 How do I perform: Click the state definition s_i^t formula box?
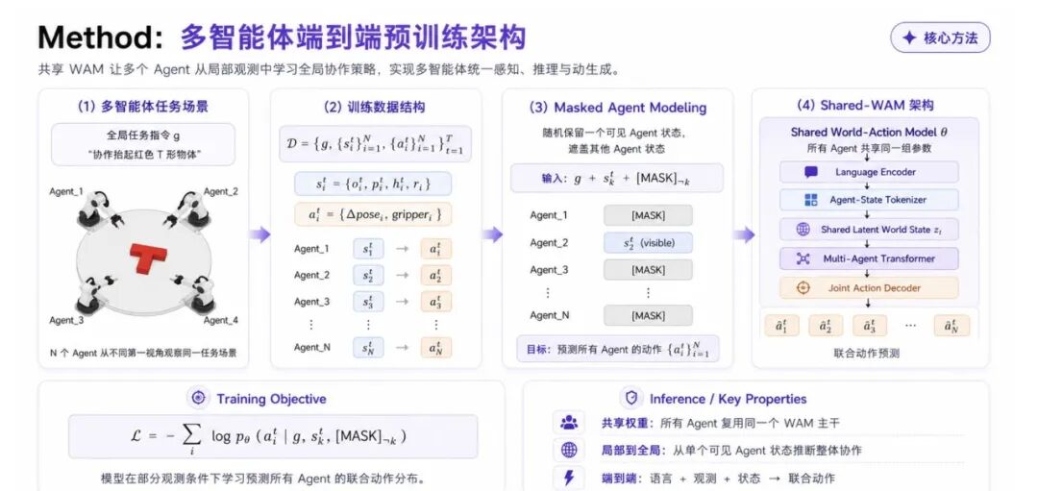(373, 184)
